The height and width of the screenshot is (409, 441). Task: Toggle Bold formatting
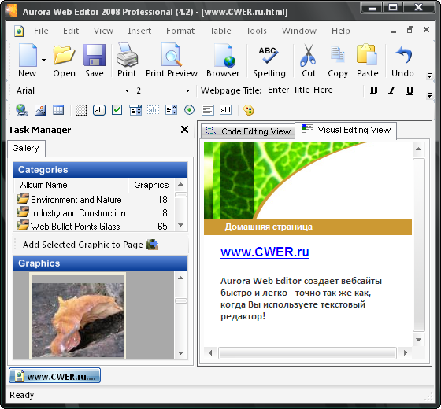[x=373, y=90]
